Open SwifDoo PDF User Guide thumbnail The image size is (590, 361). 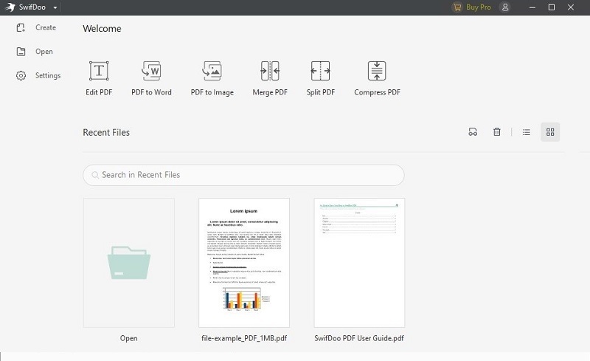pyautogui.click(x=359, y=263)
